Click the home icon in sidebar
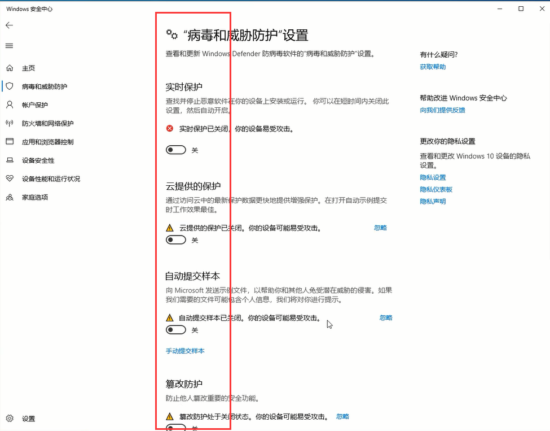Screen dimensions: 550x431 pyautogui.click(x=10, y=68)
